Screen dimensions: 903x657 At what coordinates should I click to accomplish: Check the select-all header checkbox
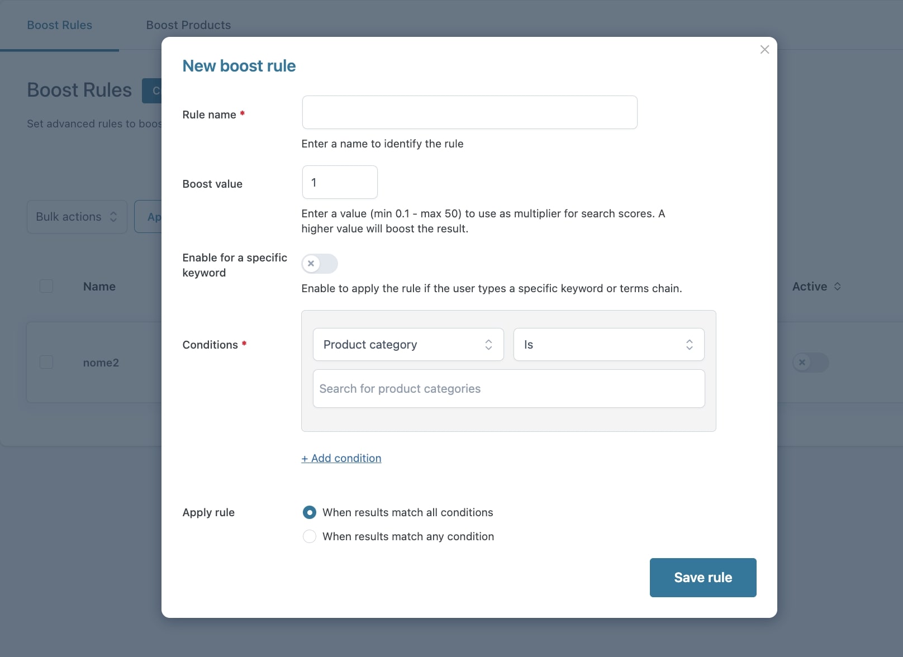pos(46,286)
